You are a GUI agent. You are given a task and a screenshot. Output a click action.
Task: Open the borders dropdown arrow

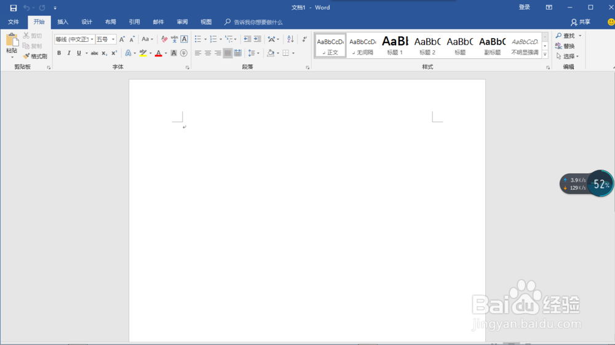pyautogui.click(x=293, y=53)
